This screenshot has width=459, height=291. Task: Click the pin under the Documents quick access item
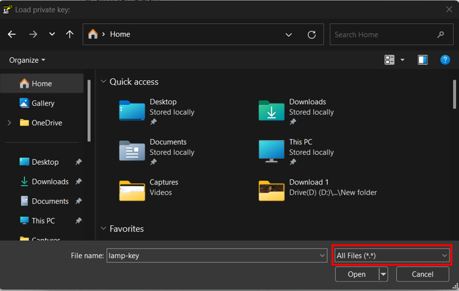tap(154, 162)
